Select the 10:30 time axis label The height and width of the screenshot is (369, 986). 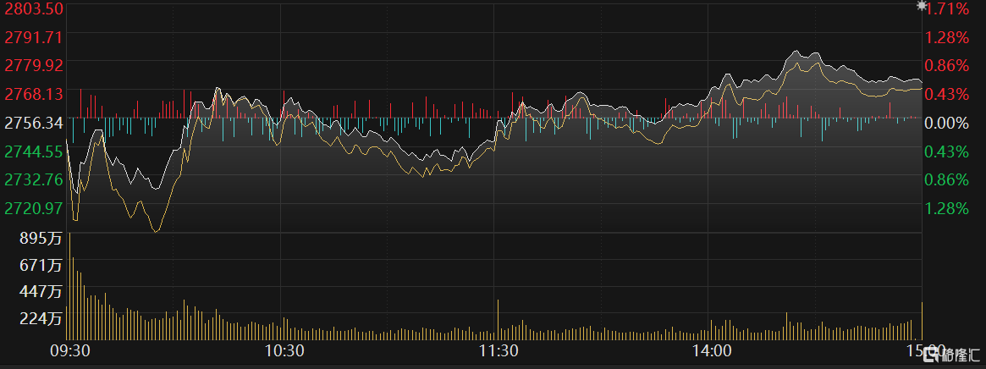tap(284, 350)
